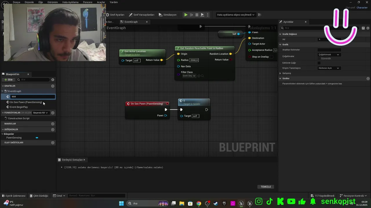This screenshot has height=208, width=371.
Task: Collapse the GRAFİKLER section
Action: tap(3, 86)
